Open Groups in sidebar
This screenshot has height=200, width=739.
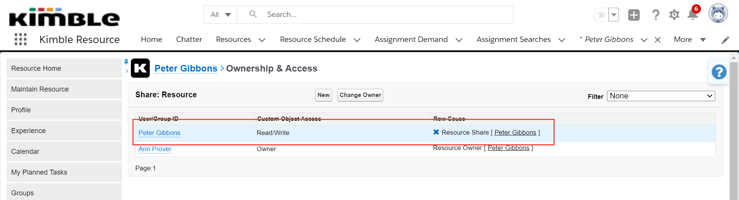64,192
